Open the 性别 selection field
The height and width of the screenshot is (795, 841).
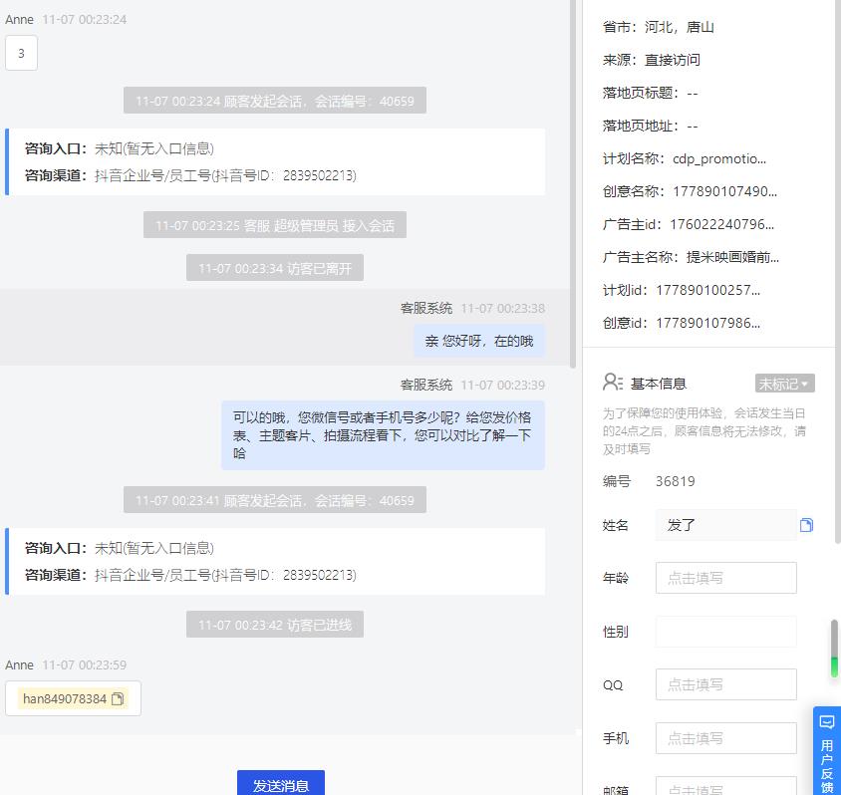tap(725, 632)
